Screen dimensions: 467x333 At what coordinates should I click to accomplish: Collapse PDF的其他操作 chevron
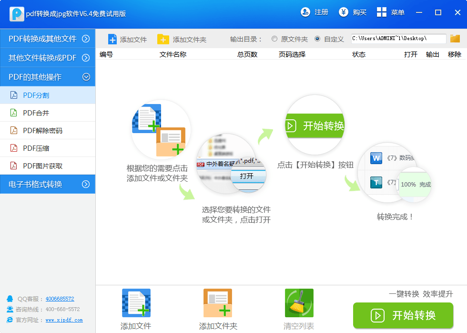[x=86, y=77]
